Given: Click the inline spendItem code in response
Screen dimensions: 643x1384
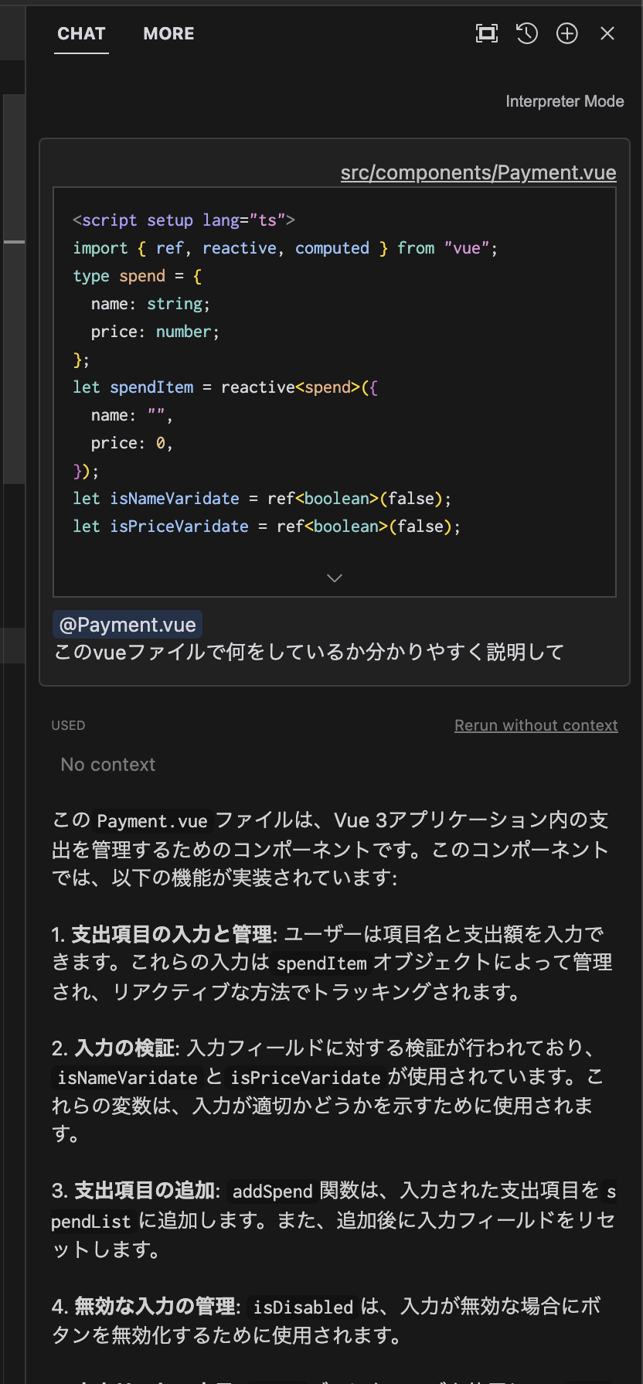Looking at the screenshot, I should 321,963.
